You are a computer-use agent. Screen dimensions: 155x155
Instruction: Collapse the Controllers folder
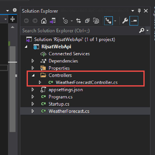33,75
